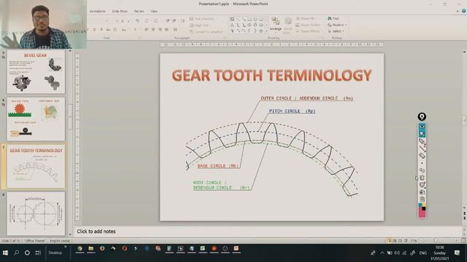Screen dimensions: 467x262
Task: Click the whiteboard icon in annotation toolbar
Action: pos(422,185)
